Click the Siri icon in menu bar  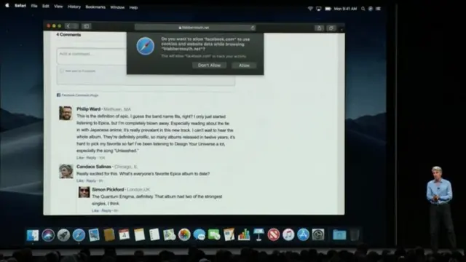371,9
